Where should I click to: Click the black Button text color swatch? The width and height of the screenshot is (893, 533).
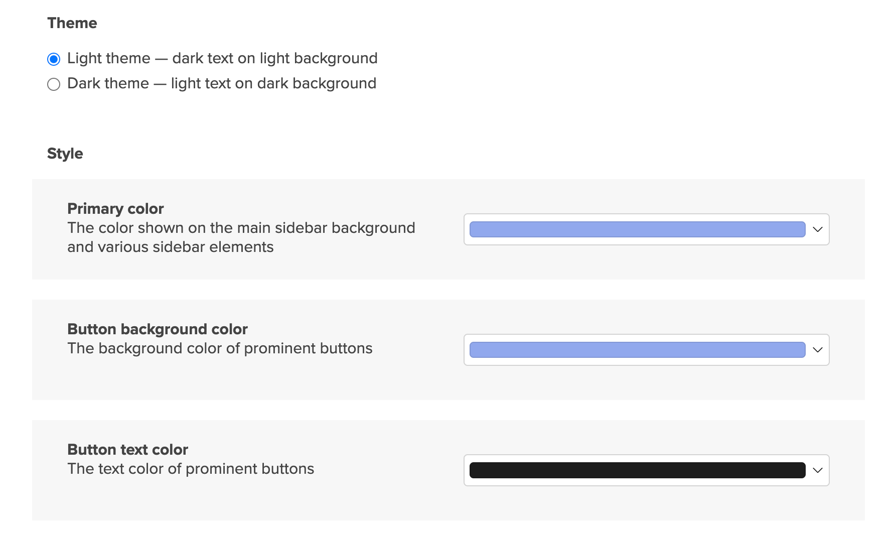click(637, 470)
